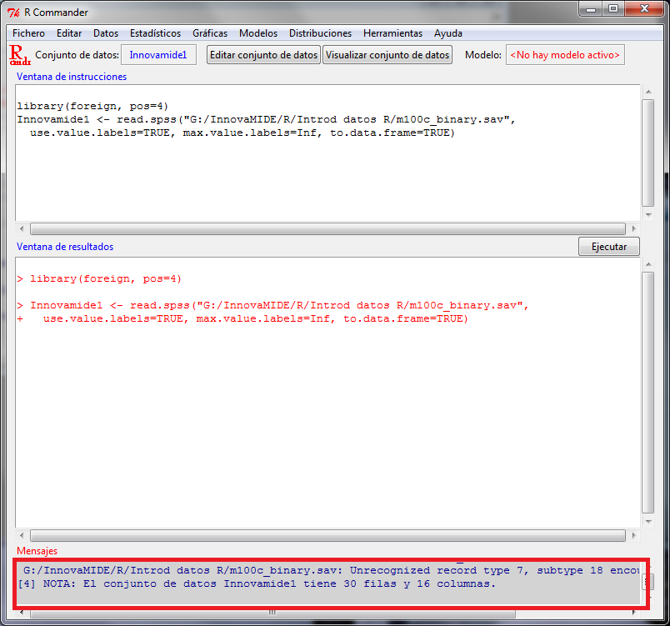
Task: Click red library(foreign, pos=4) output line
Action: click(x=99, y=278)
